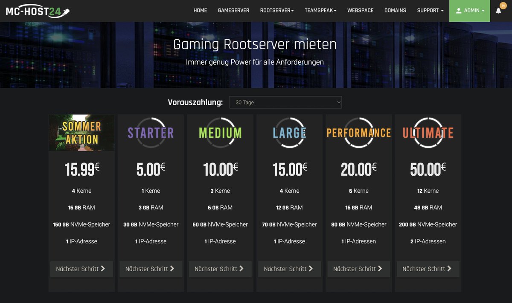Click the Medium plan logo

click(x=220, y=133)
